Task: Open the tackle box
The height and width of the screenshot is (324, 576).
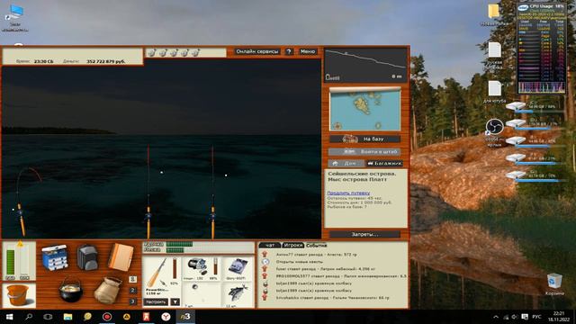Action: [x=55, y=258]
